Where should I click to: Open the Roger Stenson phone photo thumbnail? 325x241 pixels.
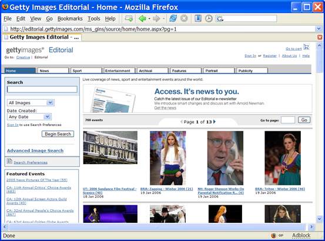pos(225,158)
